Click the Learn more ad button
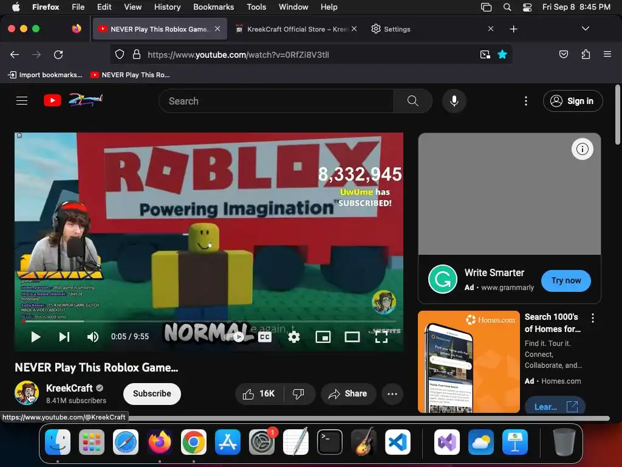This screenshot has height=467, width=622. pyautogui.click(x=555, y=406)
